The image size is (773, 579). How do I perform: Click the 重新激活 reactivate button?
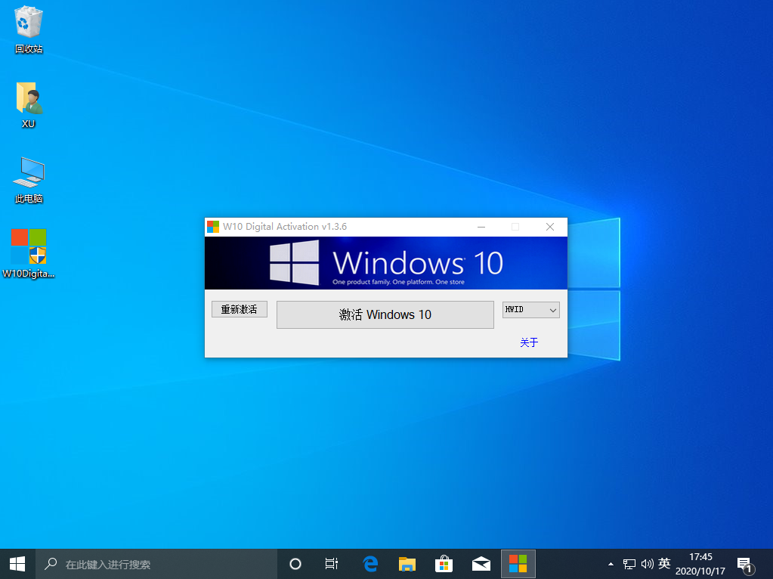(239, 308)
